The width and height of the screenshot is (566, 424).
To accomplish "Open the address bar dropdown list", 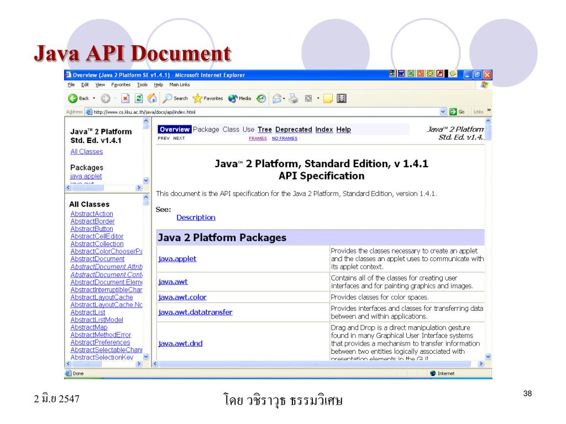I will coord(443,112).
